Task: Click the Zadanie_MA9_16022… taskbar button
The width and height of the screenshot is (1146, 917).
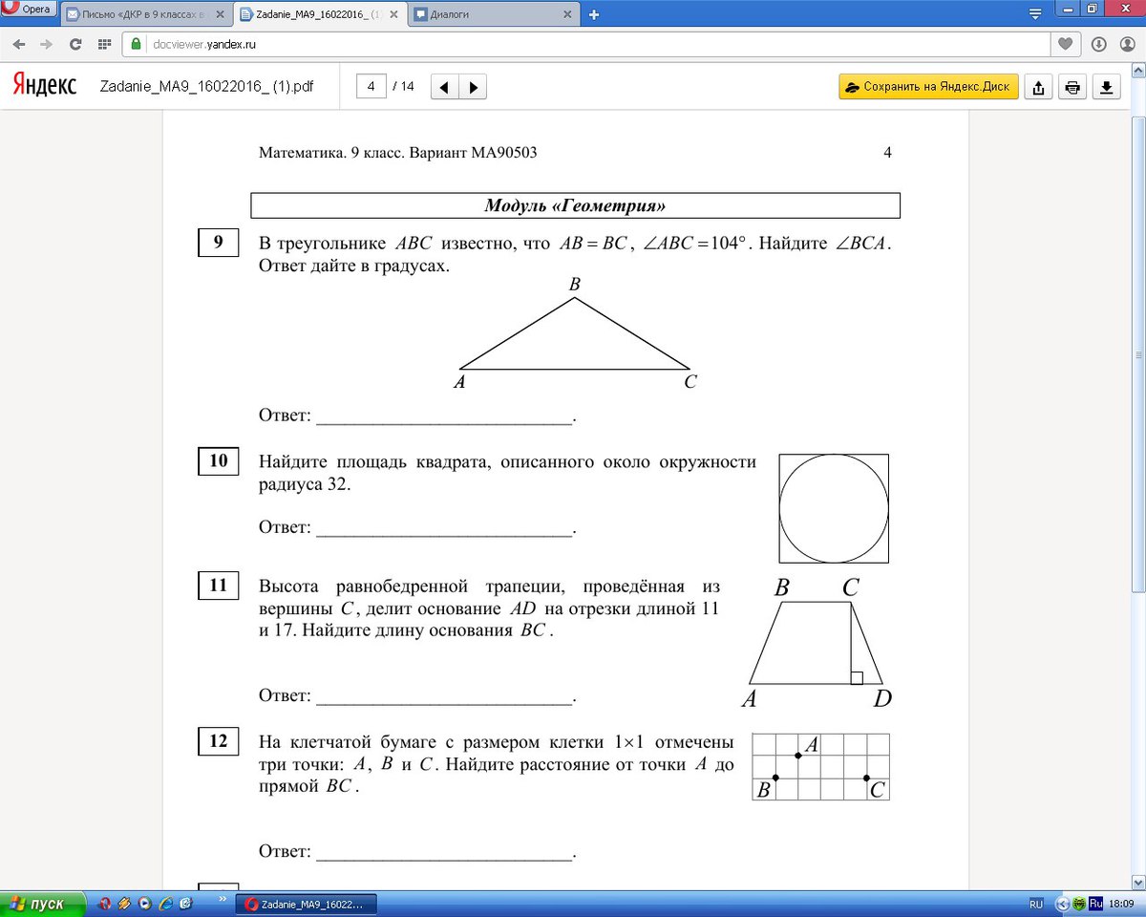Action: (x=308, y=904)
